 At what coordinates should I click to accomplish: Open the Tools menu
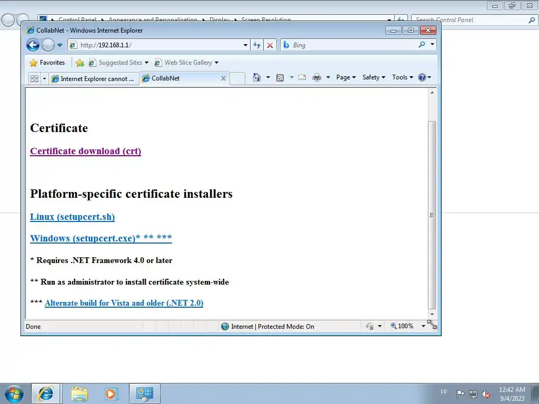(x=403, y=77)
